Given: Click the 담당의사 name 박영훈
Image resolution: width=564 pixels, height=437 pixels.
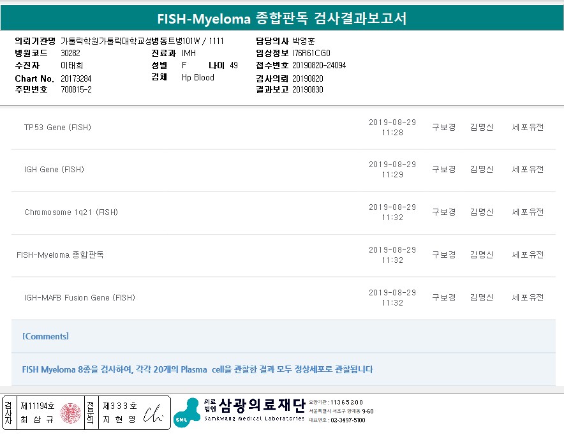Looking at the screenshot, I should click(304, 41).
